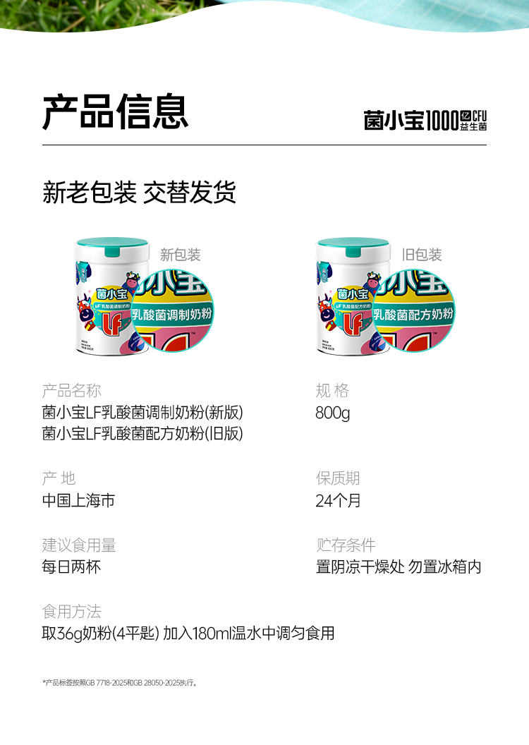Click the 乳酸菌配方奶粉 magnified circle
The height and width of the screenshot is (745, 529).
click(413, 311)
